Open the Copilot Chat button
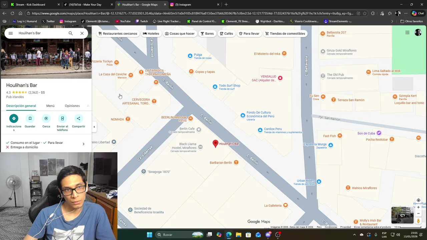Screen dimensions: 427x240 (x=418, y=13)
